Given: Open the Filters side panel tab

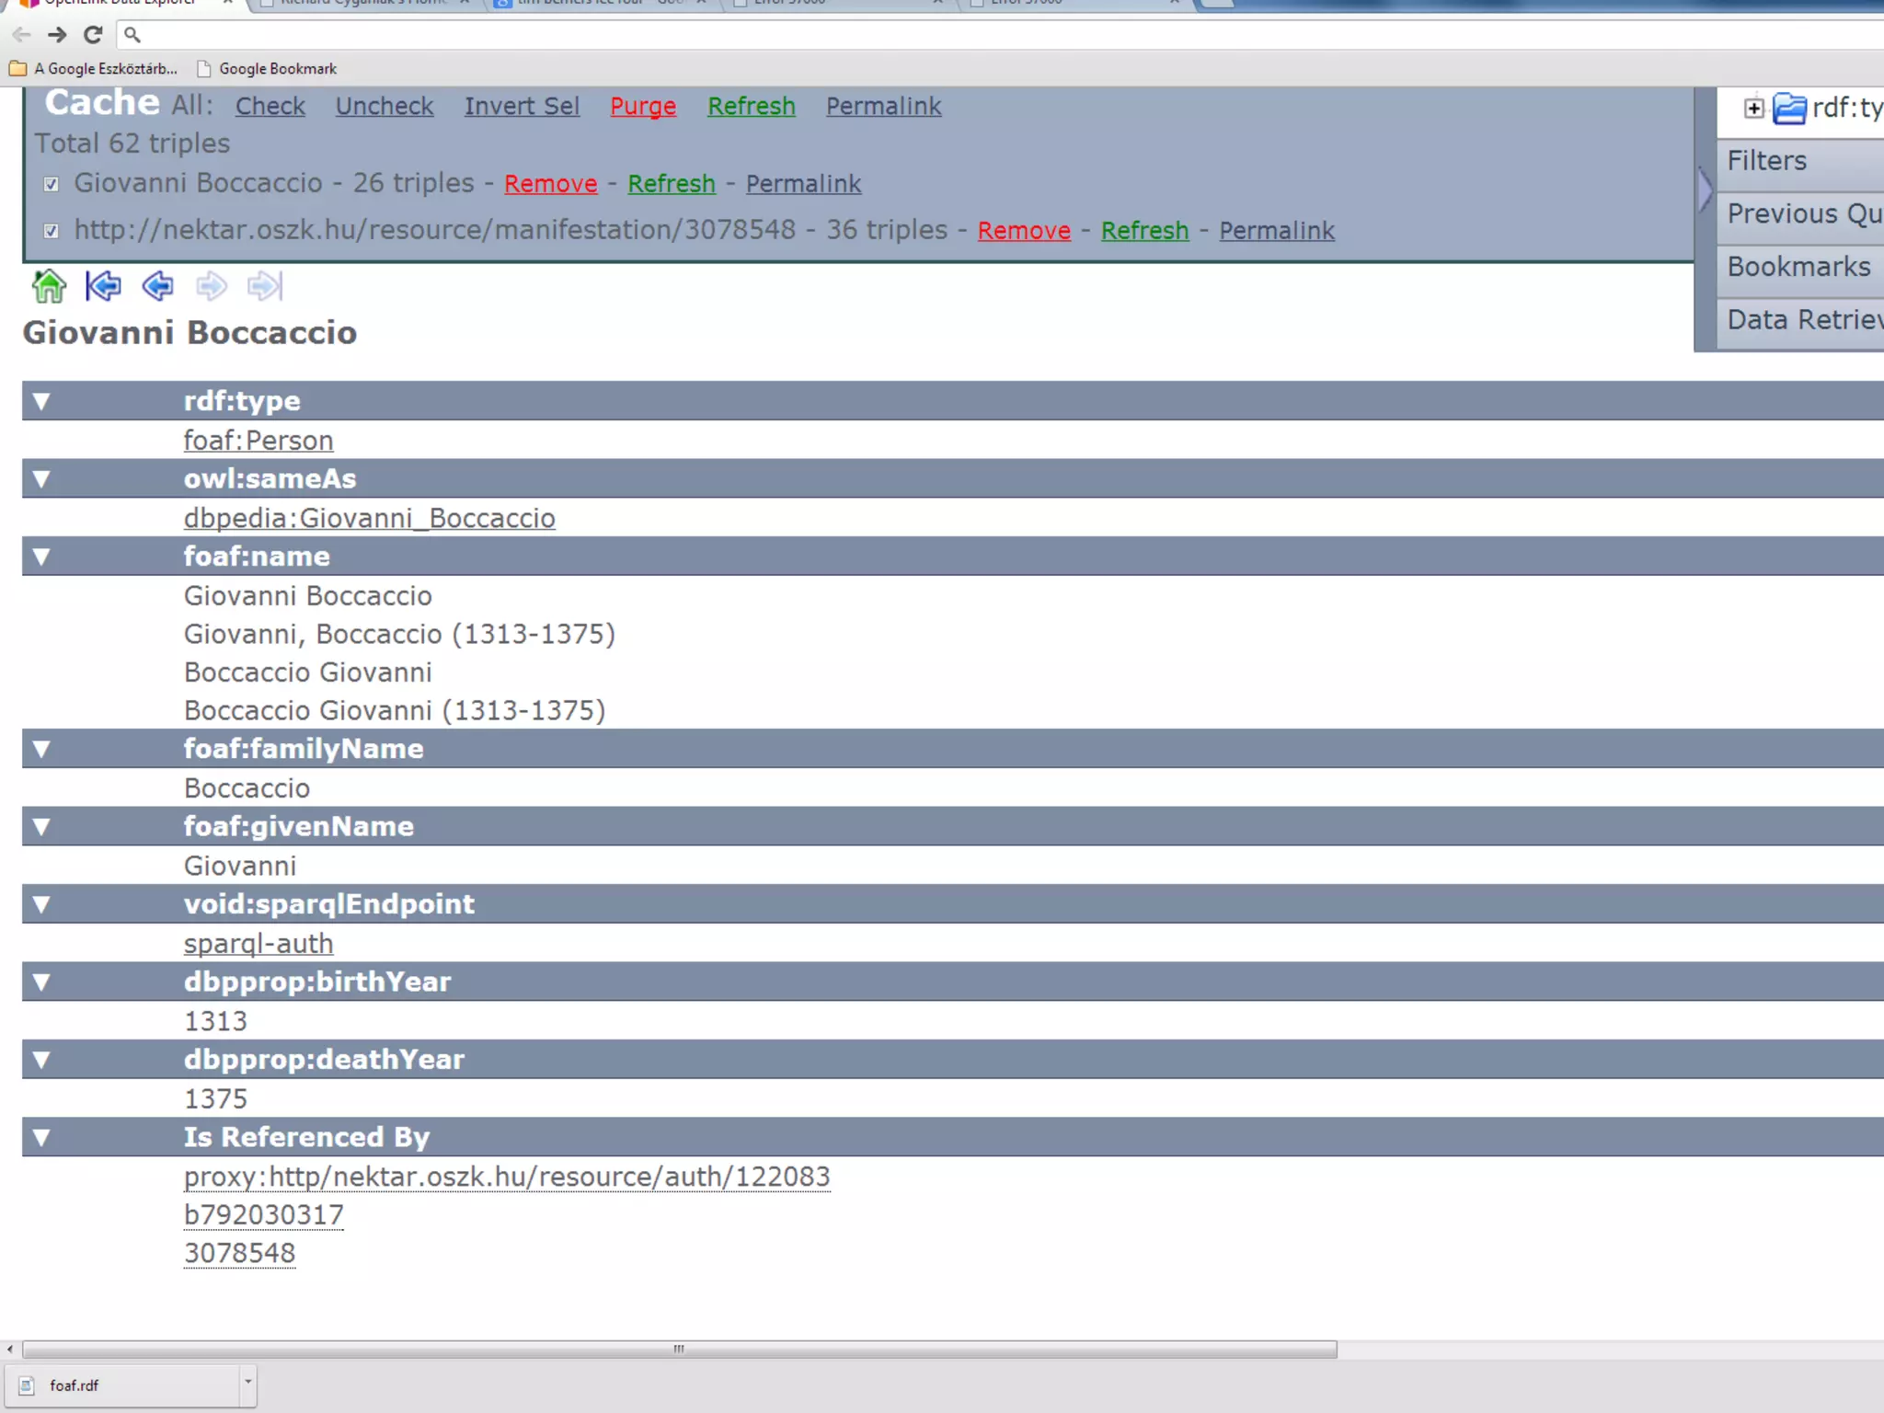Looking at the screenshot, I should 1766,161.
